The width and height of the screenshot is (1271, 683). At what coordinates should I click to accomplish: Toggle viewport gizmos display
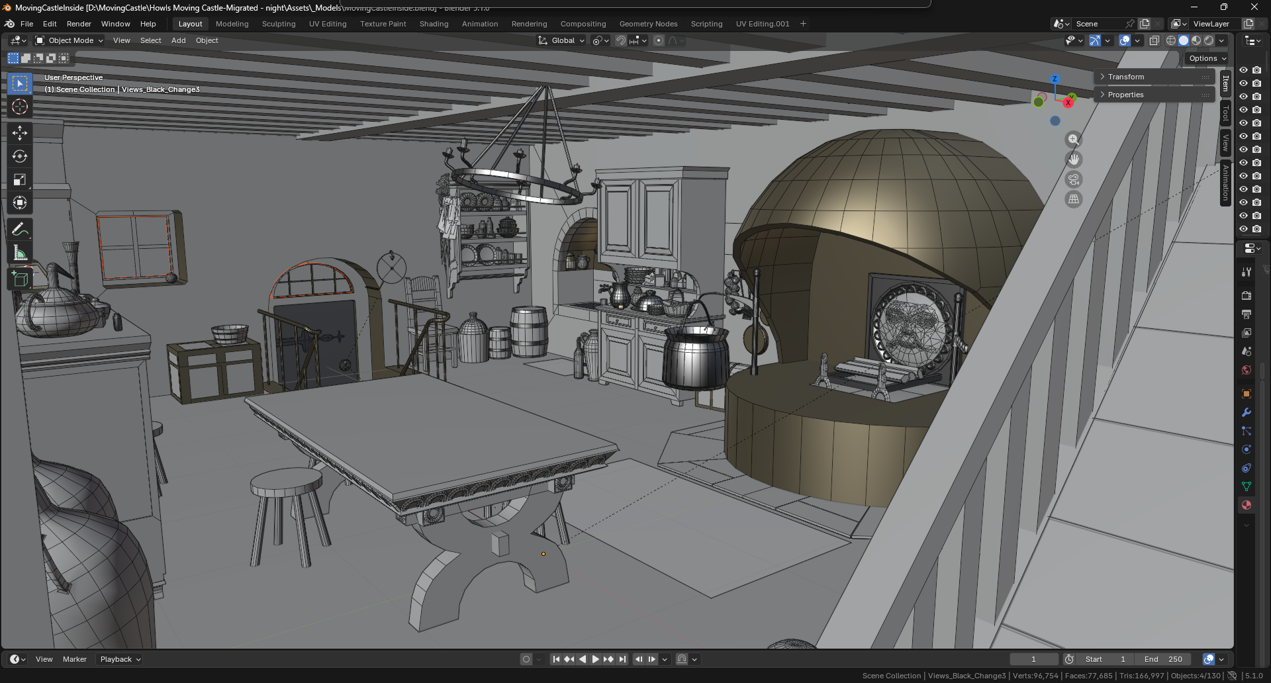(1095, 40)
